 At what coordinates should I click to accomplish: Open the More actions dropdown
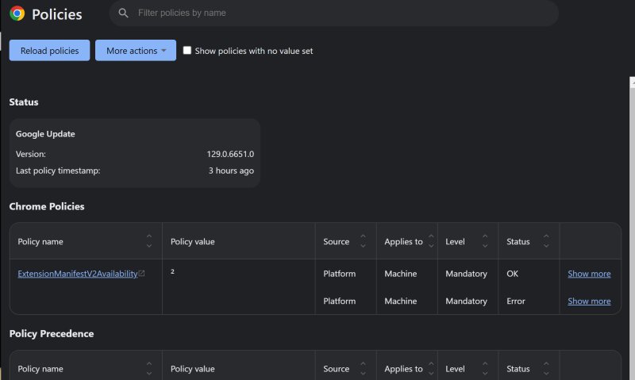click(x=136, y=51)
